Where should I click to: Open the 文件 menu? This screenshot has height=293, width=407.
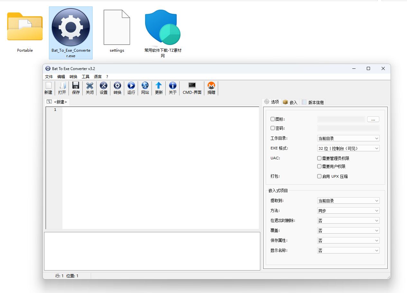(49, 77)
